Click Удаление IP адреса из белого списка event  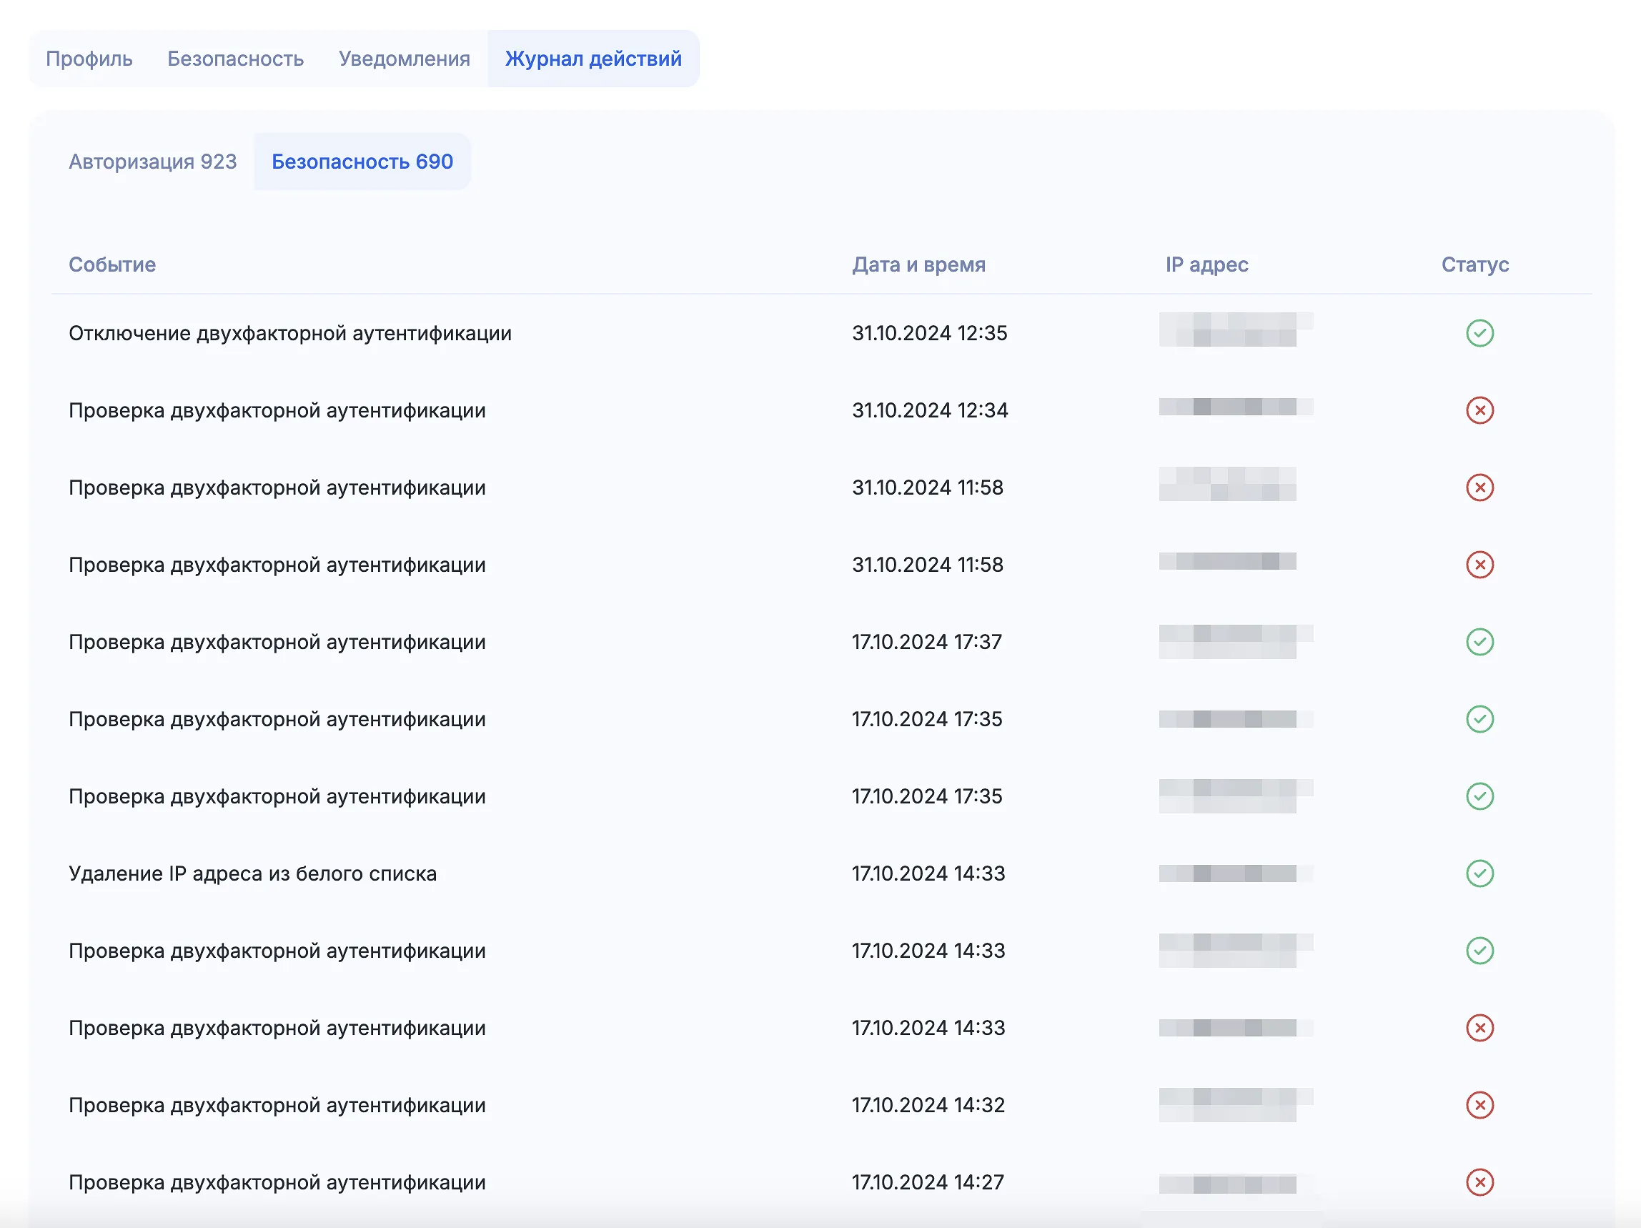[252, 873]
